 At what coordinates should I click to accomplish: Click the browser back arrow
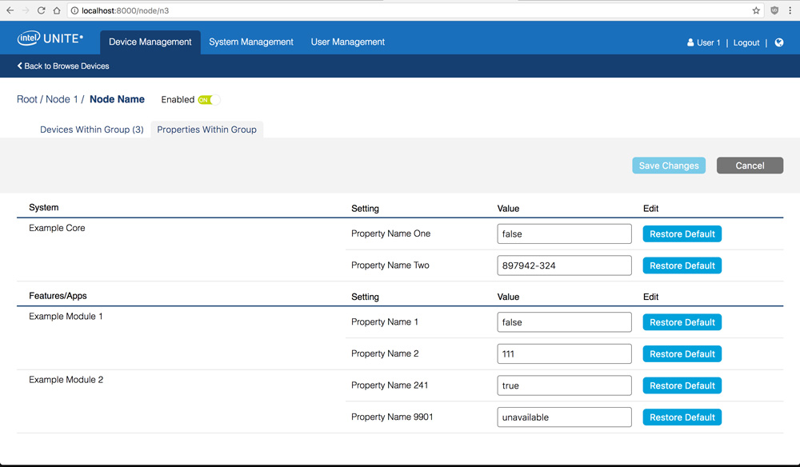coord(10,10)
